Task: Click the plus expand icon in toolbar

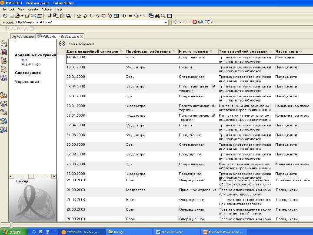Action: [x=124, y=16]
